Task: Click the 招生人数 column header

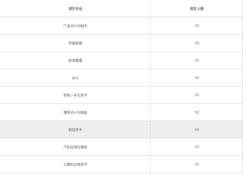Action: (197, 9)
